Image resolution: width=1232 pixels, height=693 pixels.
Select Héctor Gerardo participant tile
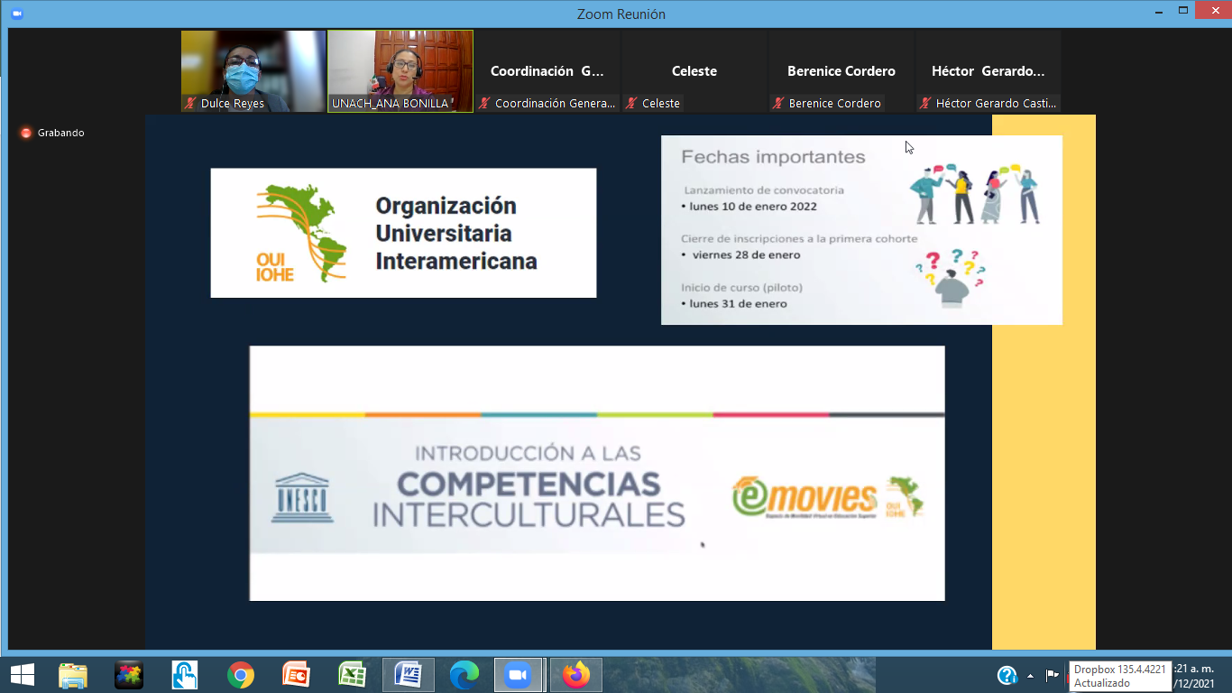[988, 71]
